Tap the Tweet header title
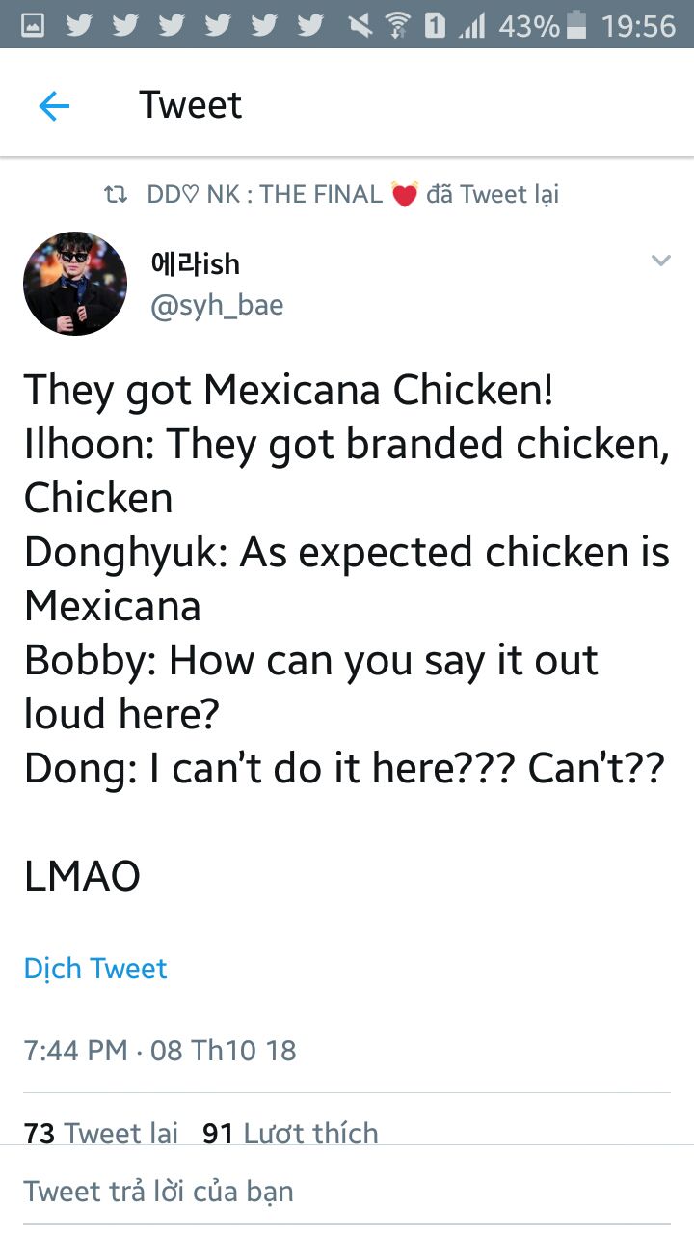This screenshot has width=694, height=1235. click(190, 105)
